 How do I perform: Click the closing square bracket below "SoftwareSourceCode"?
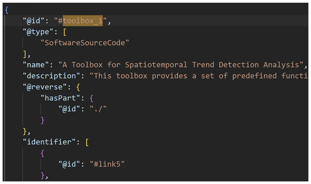click(25, 54)
